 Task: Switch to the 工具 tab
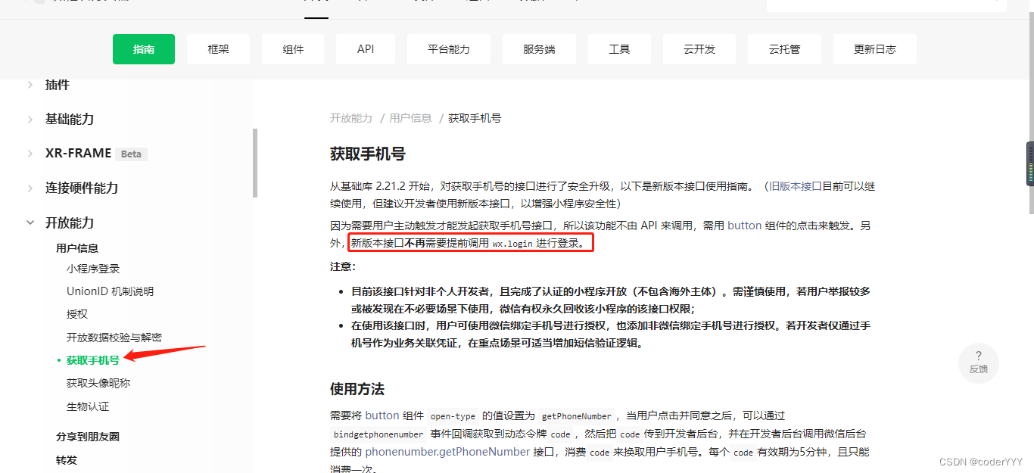pyautogui.click(x=619, y=49)
